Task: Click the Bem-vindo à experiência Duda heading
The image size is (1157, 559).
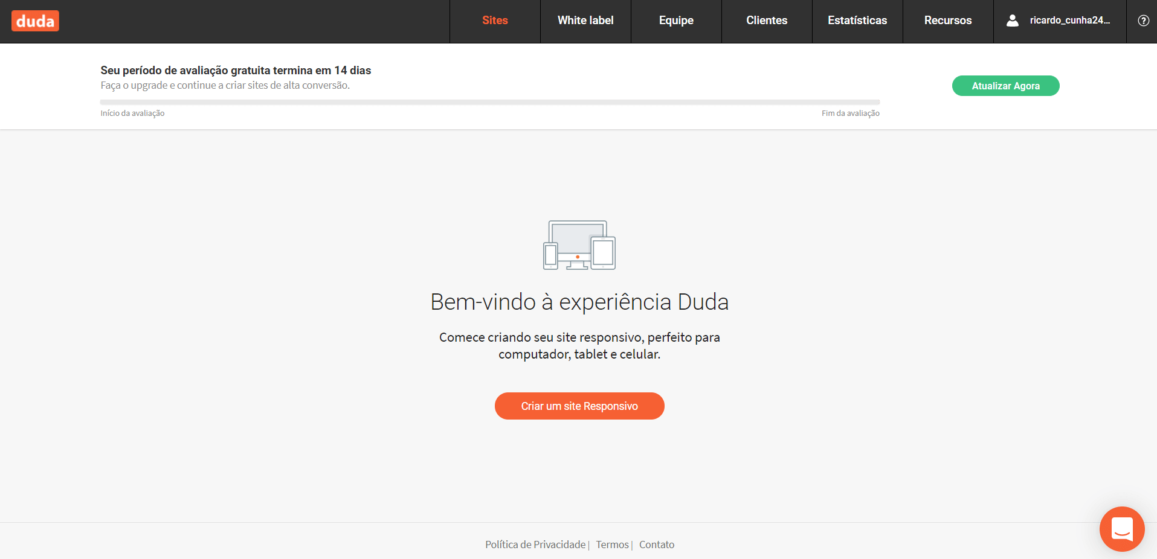Action: [579, 302]
